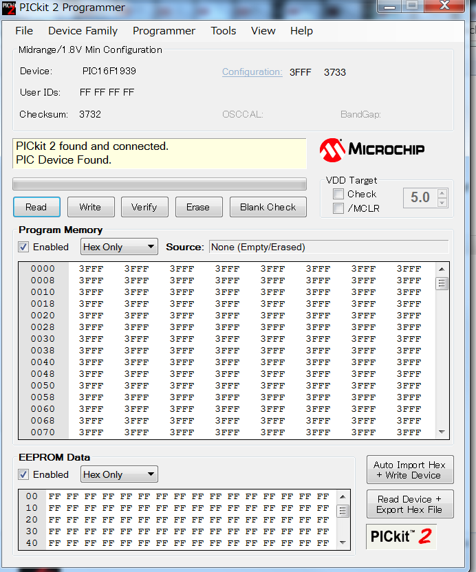Click the Read button
Viewport: 476px width, 572px height.
[x=36, y=207]
